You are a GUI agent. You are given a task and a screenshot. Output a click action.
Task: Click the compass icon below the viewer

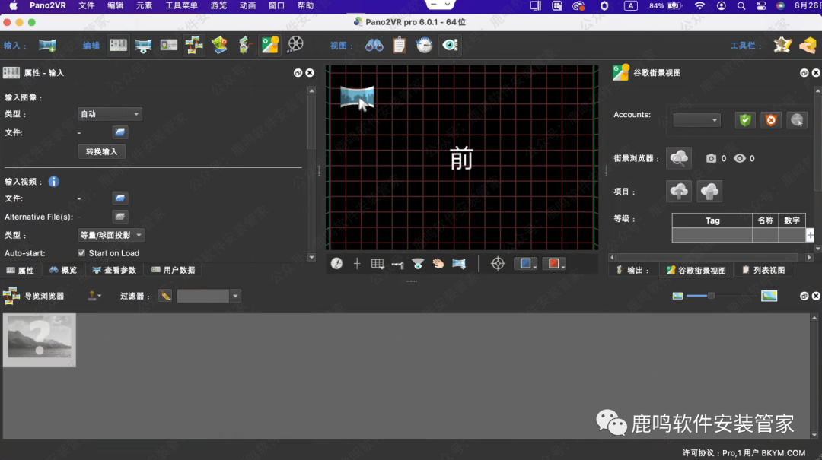(336, 264)
